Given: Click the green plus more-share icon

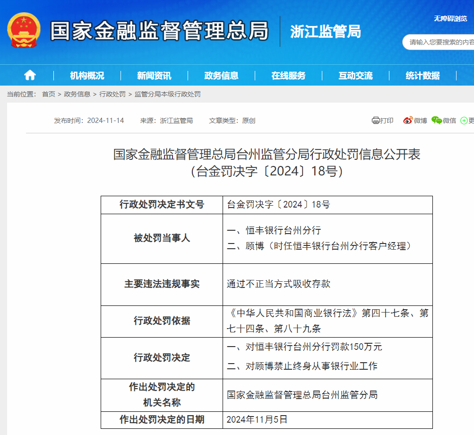Looking at the screenshot, I should [x=464, y=121].
